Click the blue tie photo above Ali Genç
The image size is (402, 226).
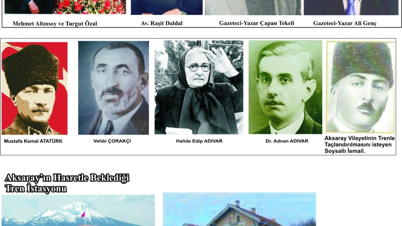click(351, 7)
